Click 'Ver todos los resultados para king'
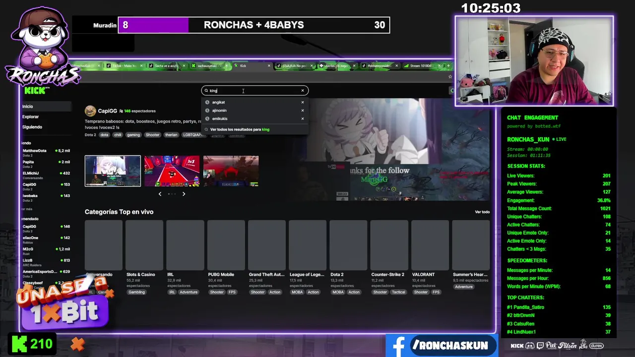Viewport: 635px width, 357px height. click(x=240, y=129)
